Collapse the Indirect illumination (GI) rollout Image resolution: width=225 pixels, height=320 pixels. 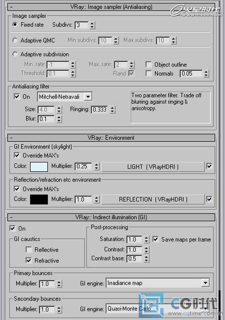tap(111, 217)
